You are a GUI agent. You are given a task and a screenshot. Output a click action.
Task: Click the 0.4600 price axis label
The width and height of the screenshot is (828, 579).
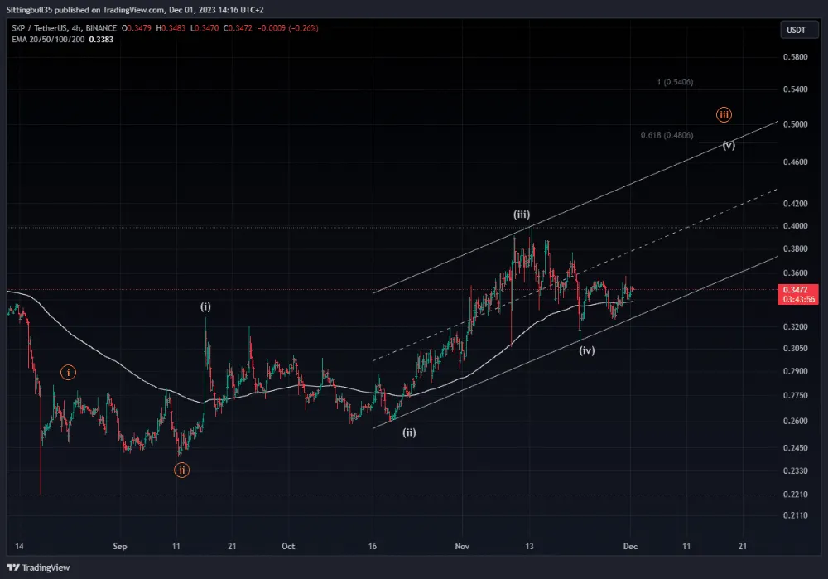point(795,162)
